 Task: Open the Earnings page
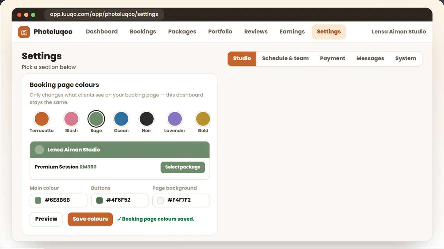tap(292, 32)
